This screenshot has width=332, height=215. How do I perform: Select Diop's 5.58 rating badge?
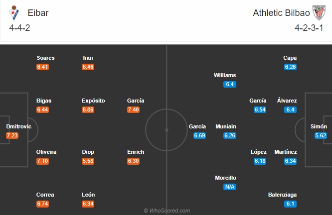(x=88, y=161)
